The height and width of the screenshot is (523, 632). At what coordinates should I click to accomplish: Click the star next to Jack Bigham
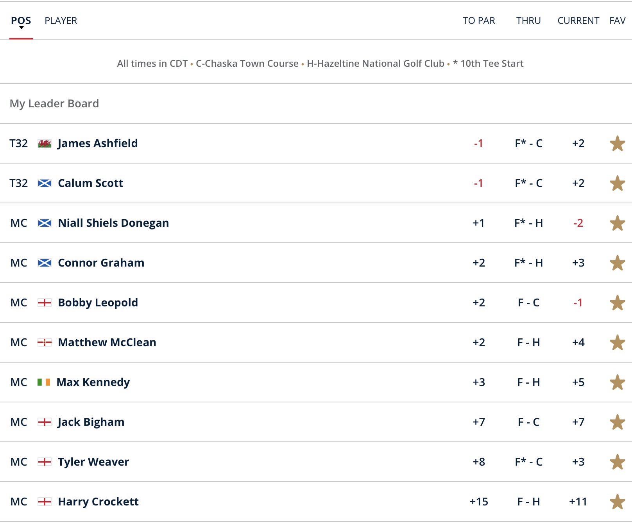pyautogui.click(x=617, y=422)
